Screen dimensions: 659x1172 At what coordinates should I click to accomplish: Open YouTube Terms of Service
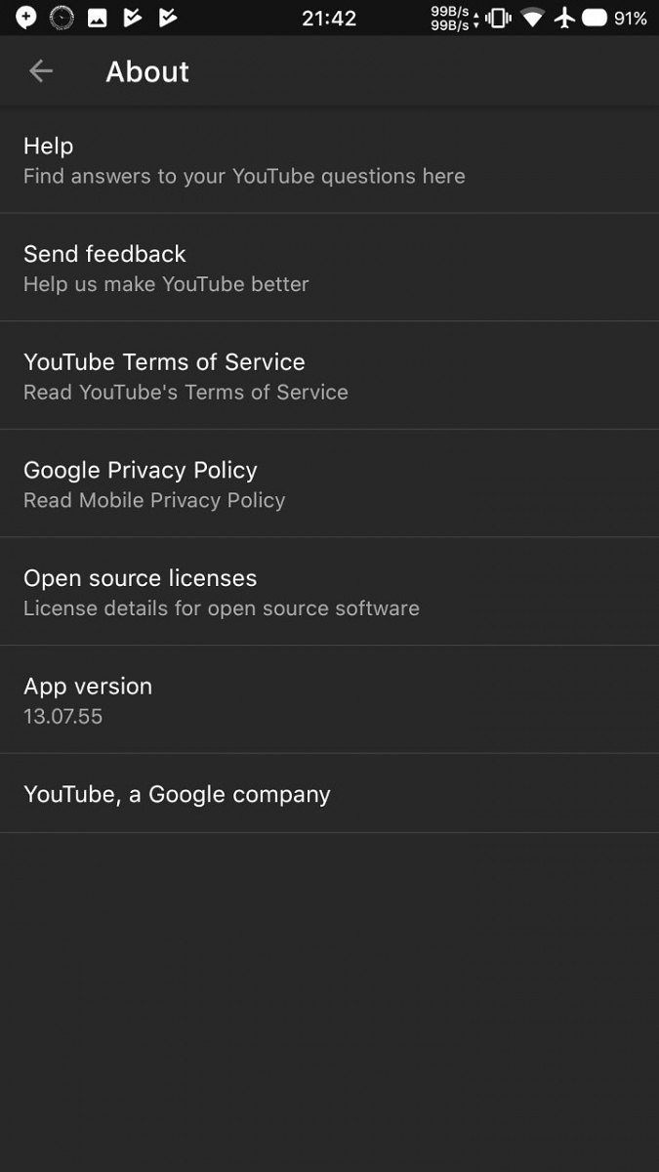tap(329, 376)
